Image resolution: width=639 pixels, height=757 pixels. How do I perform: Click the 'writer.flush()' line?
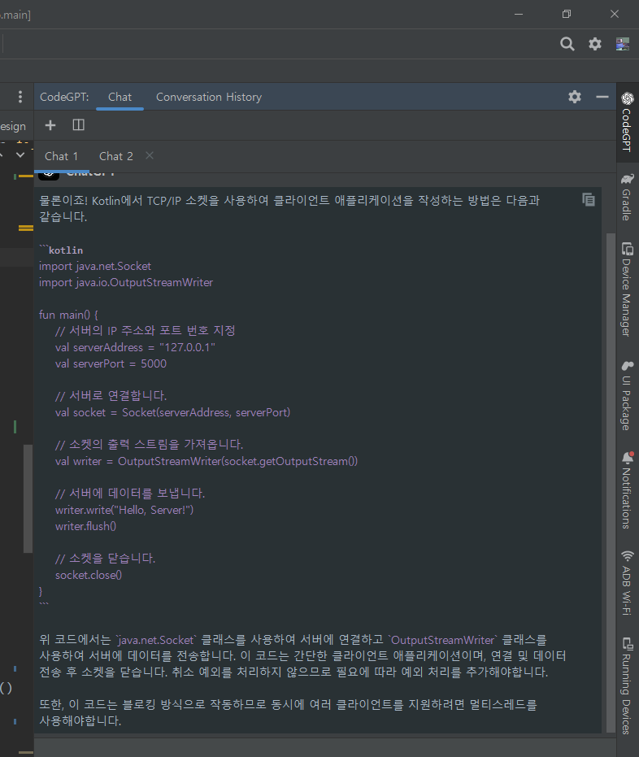85,526
